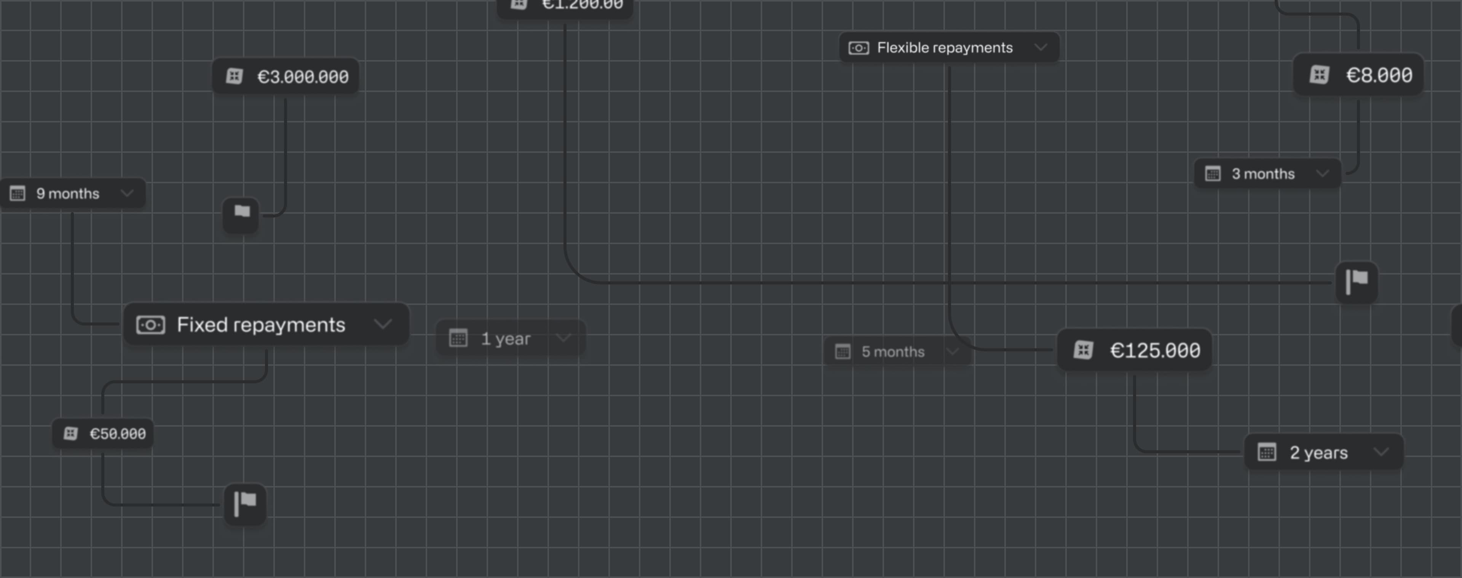The width and height of the screenshot is (1462, 578).
Task: Click the calendar icon in the 2 years node
Action: (x=1267, y=452)
